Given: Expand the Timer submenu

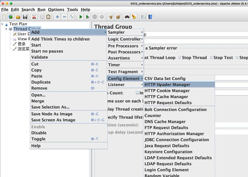Looking at the screenshot, I should coord(125,65).
